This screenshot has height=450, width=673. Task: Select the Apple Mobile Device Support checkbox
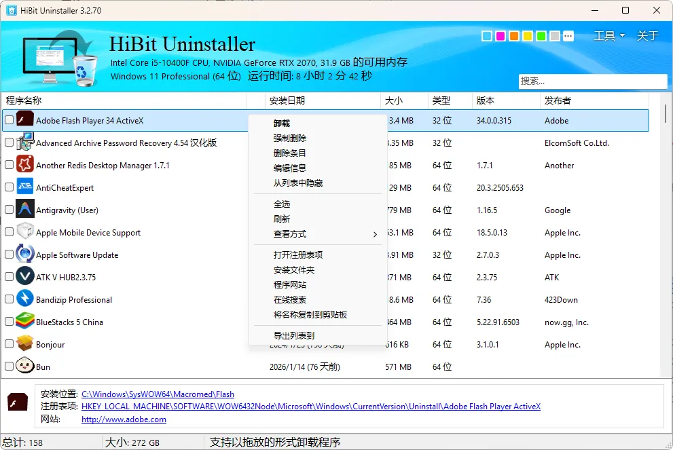9,232
